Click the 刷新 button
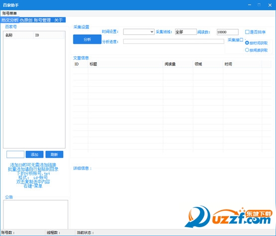The height and width of the screenshot is (236, 276). tap(54, 155)
